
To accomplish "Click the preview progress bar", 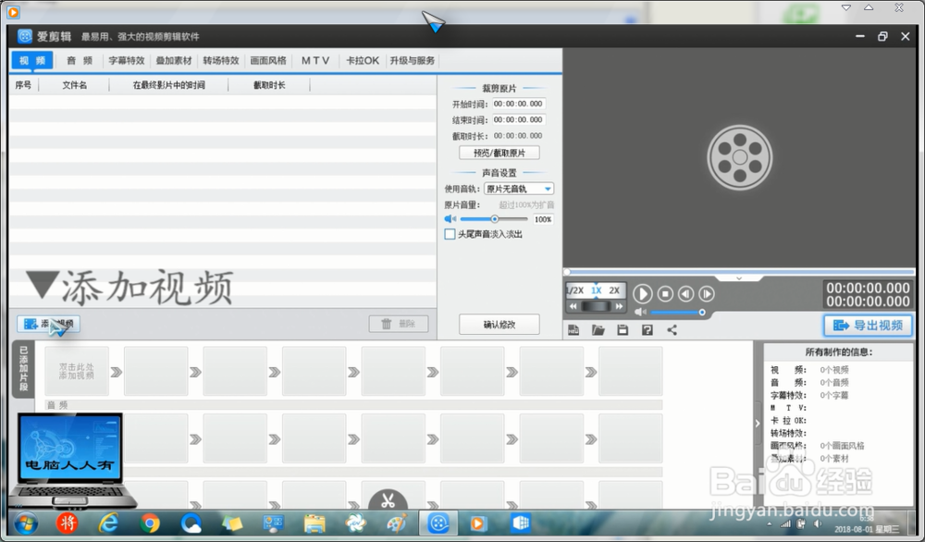I will (x=739, y=272).
